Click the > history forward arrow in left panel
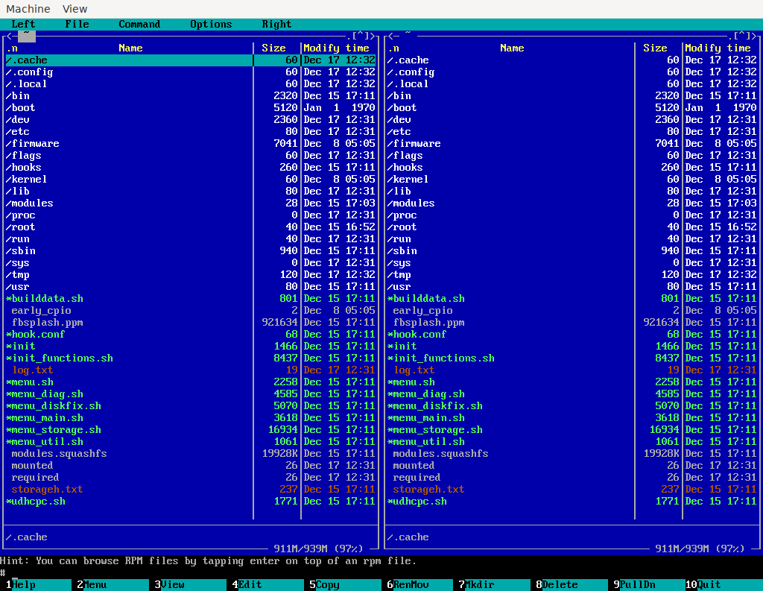 [373, 36]
